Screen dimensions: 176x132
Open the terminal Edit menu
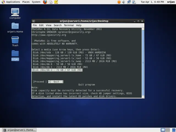click(41, 25)
